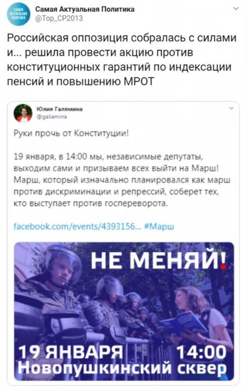Click the 19 ЯНВАРЯ date on poster
The image size is (247, 391).
pos(71,352)
